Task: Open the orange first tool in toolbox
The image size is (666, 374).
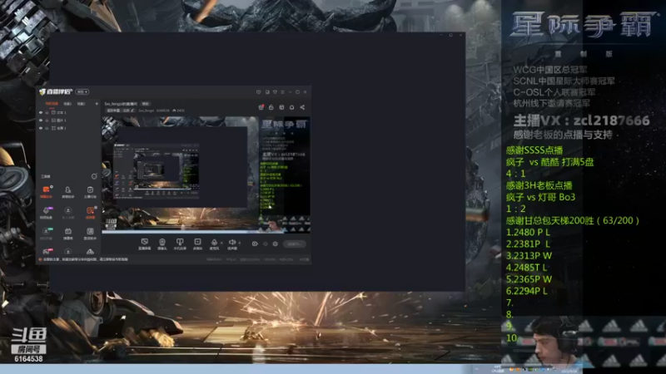Action: click(x=46, y=191)
